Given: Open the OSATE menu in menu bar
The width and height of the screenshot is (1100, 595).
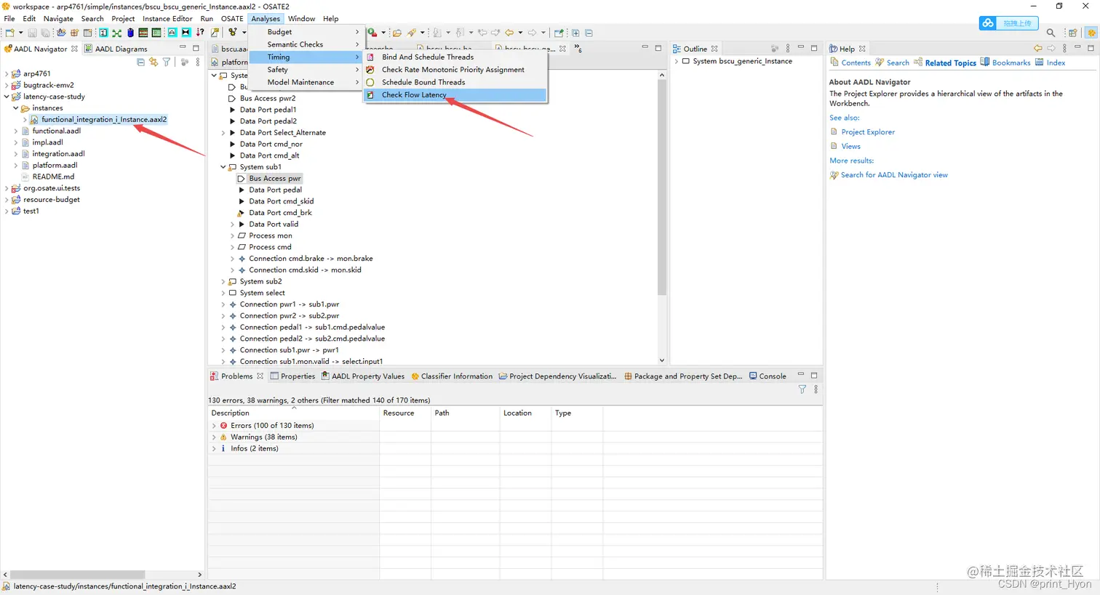Looking at the screenshot, I should click(232, 19).
